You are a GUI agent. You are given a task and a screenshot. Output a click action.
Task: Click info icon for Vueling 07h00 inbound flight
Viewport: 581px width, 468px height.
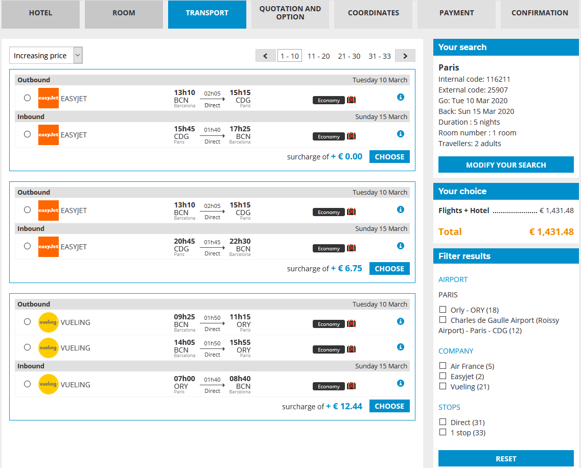[x=401, y=383]
